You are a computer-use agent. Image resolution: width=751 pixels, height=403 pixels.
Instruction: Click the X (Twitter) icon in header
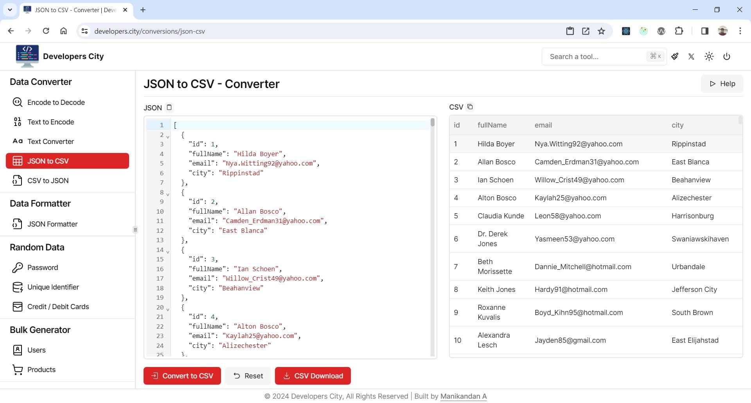pyautogui.click(x=691, y=56)
